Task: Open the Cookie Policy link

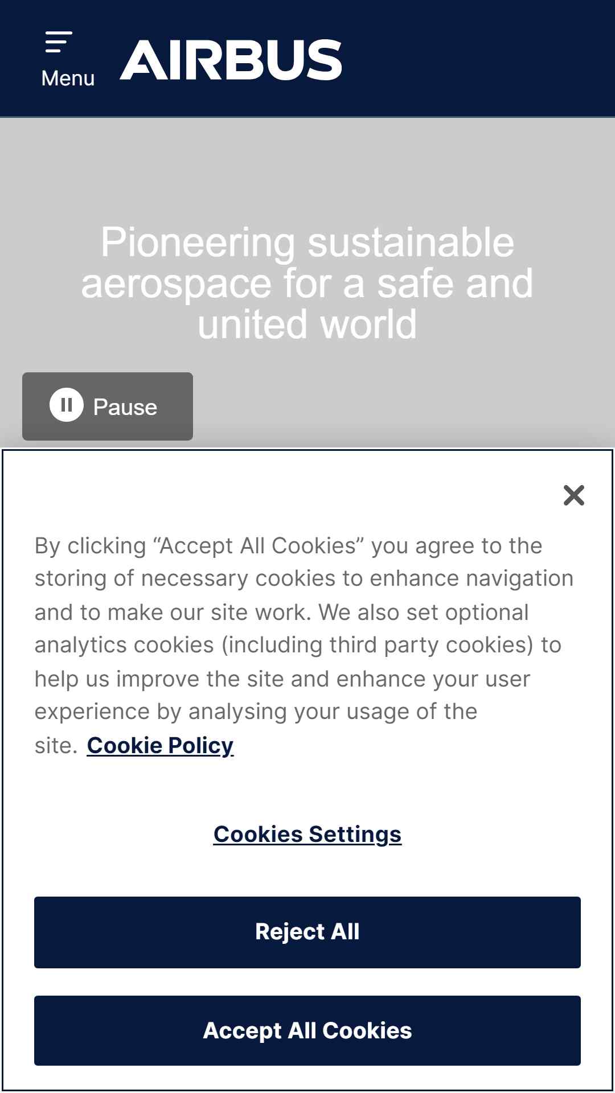Action: point(160,745)
